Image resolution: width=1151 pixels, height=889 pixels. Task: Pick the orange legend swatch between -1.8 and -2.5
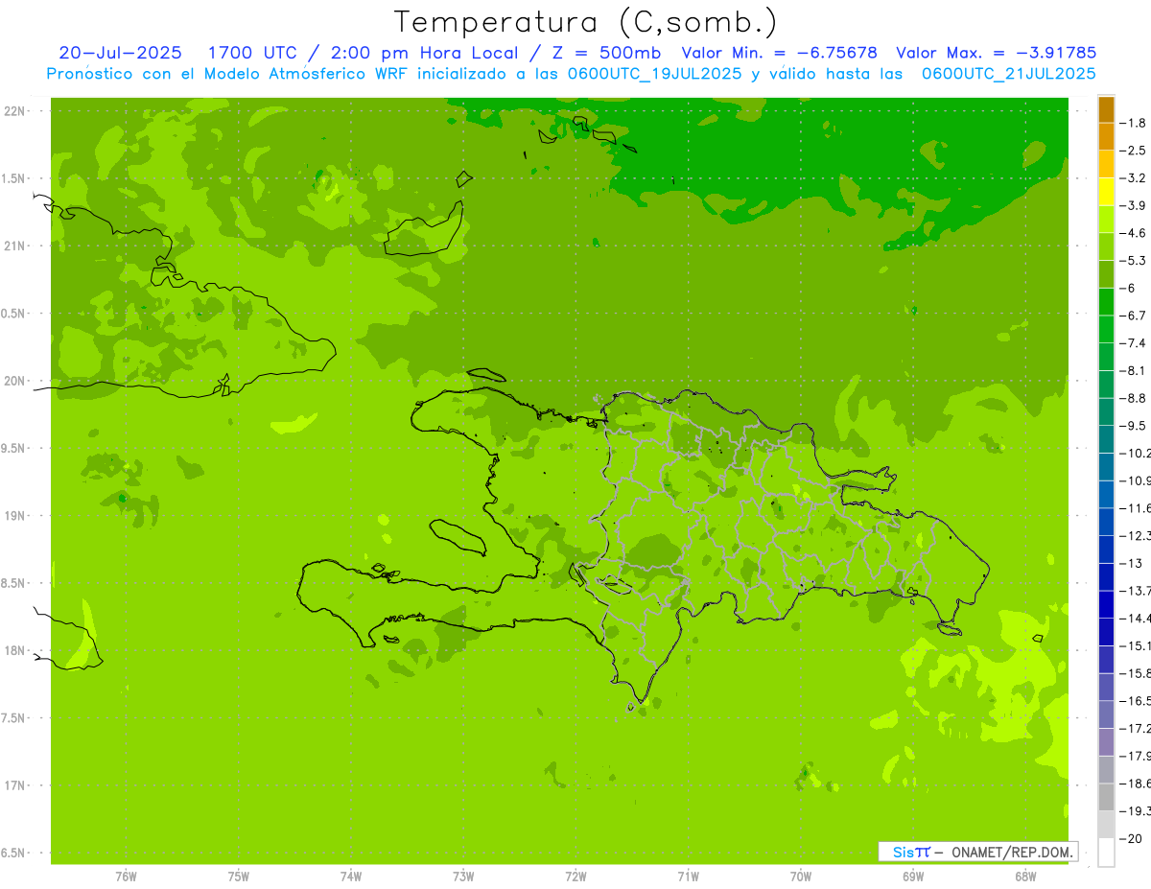(1106, 137)
